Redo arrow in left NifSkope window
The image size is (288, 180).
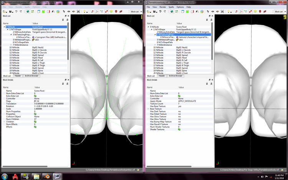pos(21,12)
